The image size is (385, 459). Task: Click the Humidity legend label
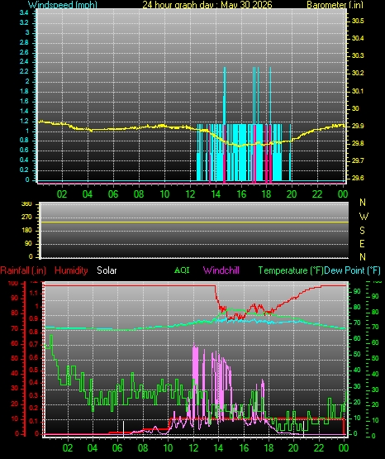[x=71, y=270]
